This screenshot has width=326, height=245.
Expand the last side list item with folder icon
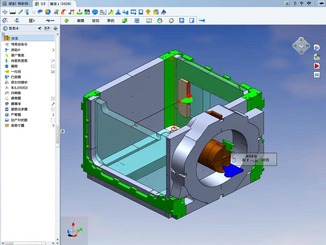(53, 125)
